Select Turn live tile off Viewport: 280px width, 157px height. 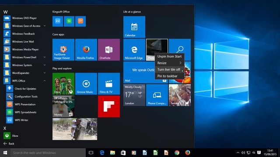click(x=169, y=69)
